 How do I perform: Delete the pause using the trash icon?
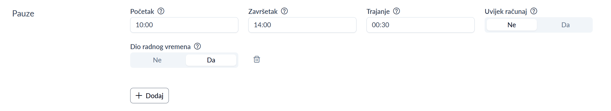pyautogui.click(x=257, y=60)
